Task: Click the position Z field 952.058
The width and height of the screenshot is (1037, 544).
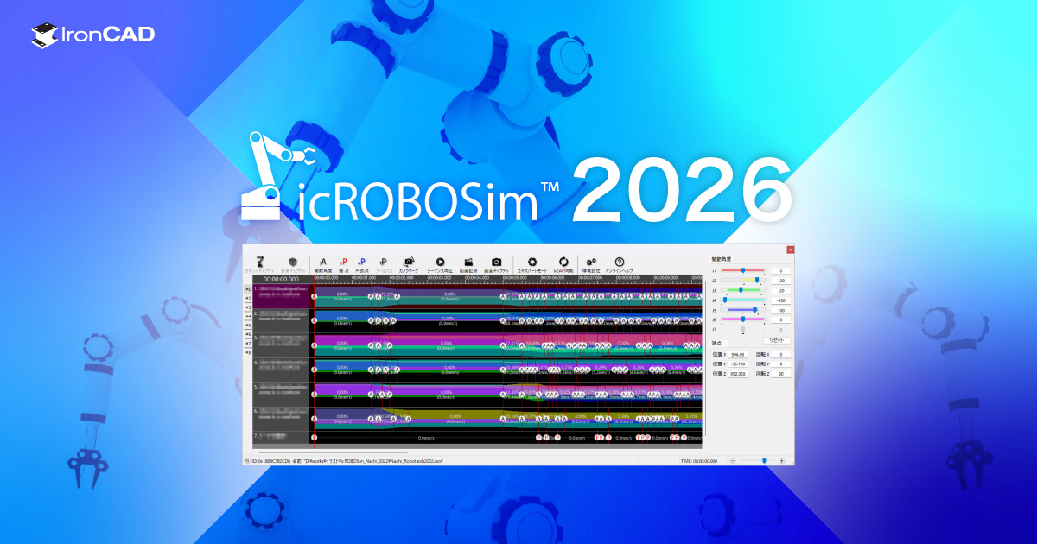Action: (738, 374)
